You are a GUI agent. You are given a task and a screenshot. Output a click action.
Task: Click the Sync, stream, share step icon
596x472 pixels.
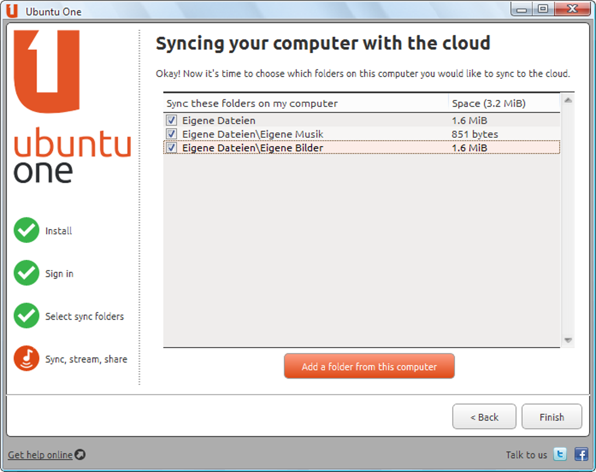click(x=26, y=359)
